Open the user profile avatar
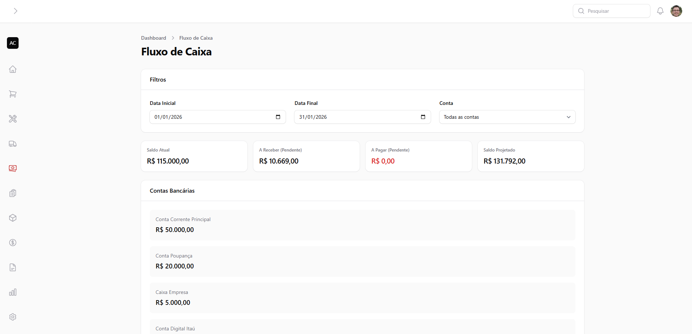The image size is (692, 334). click(676, 11)
